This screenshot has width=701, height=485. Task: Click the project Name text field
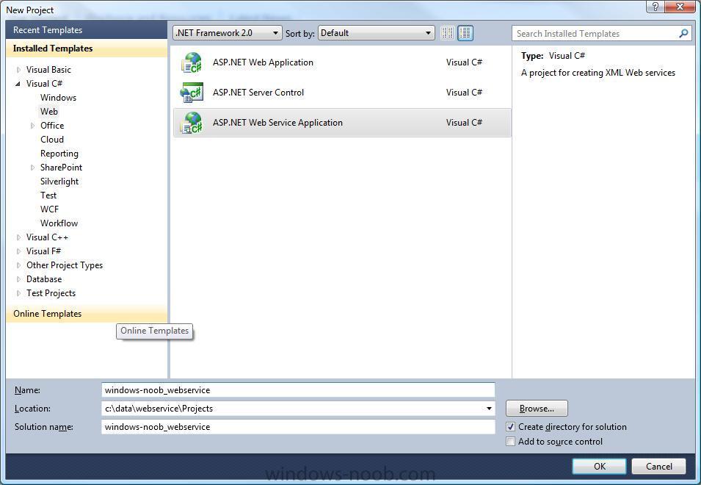click(298, 390)
